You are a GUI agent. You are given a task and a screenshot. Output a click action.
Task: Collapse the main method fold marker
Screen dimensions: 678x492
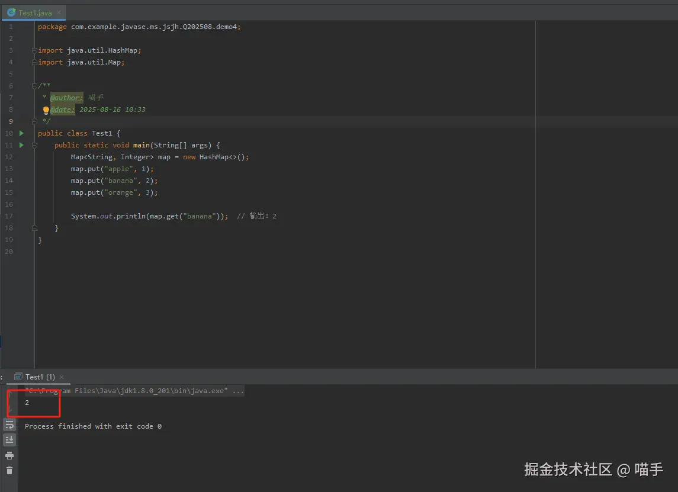coord(34,145)
